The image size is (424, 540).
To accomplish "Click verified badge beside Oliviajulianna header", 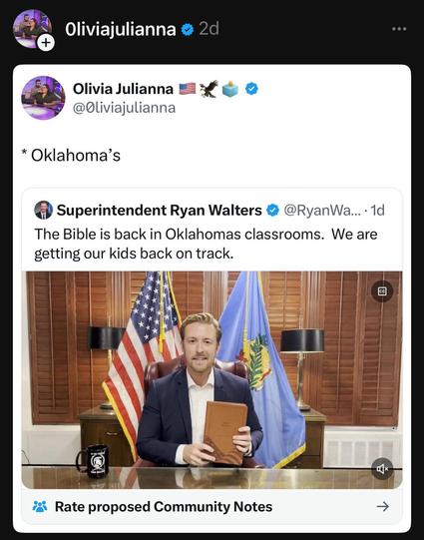I will (188, 29).
